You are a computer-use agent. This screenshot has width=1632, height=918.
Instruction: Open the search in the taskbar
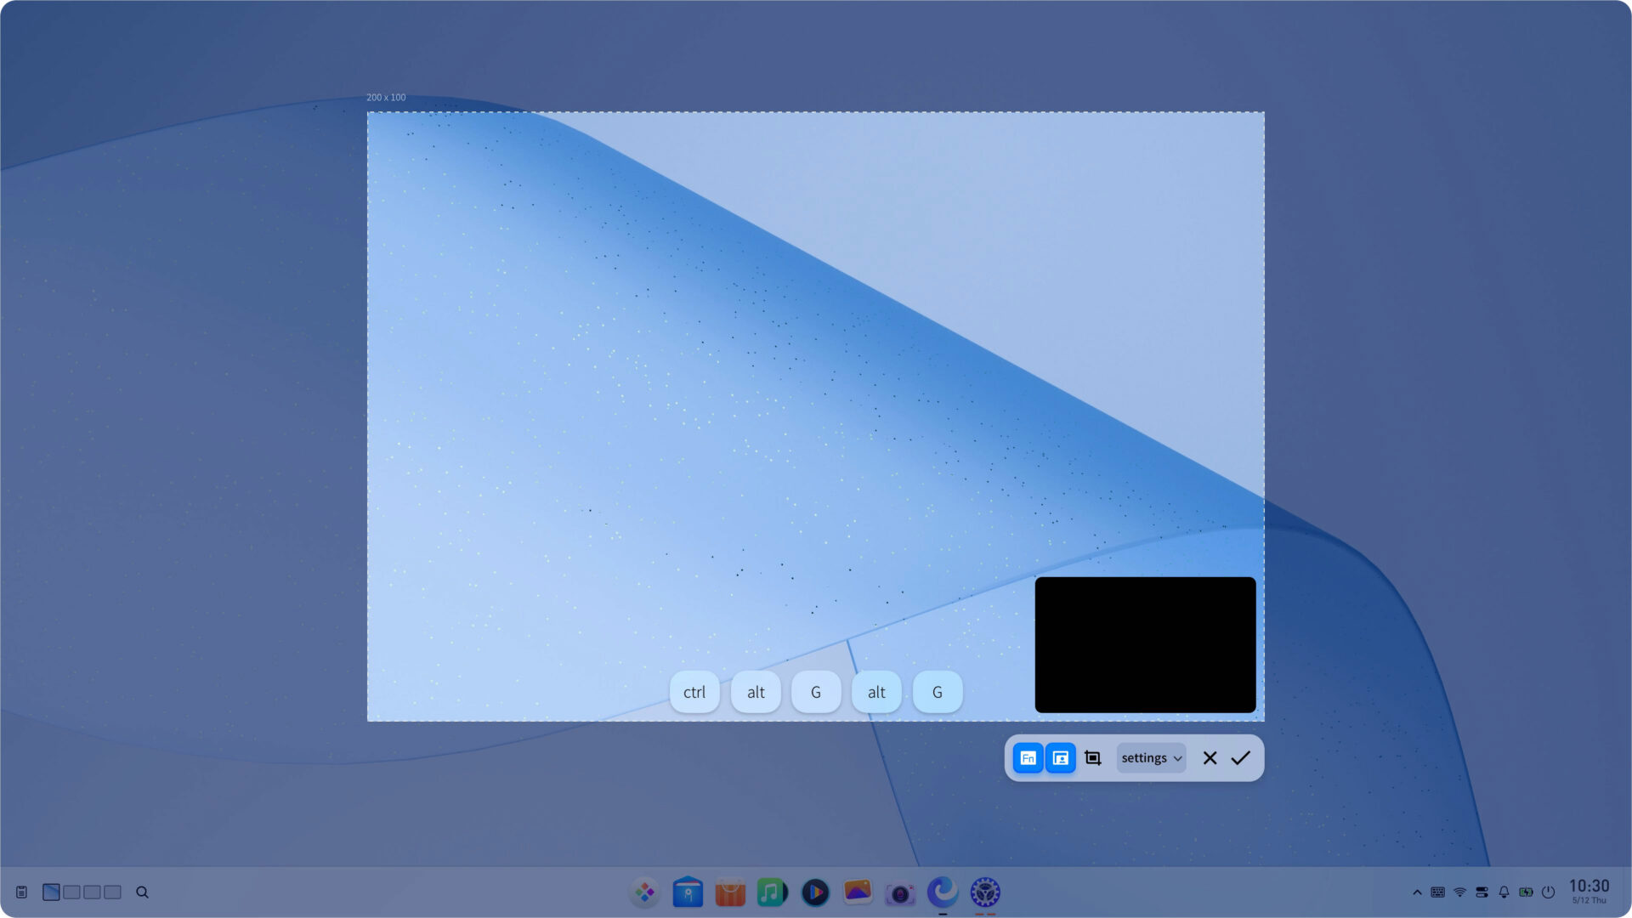pyautogui.click(x=141, y=892)
